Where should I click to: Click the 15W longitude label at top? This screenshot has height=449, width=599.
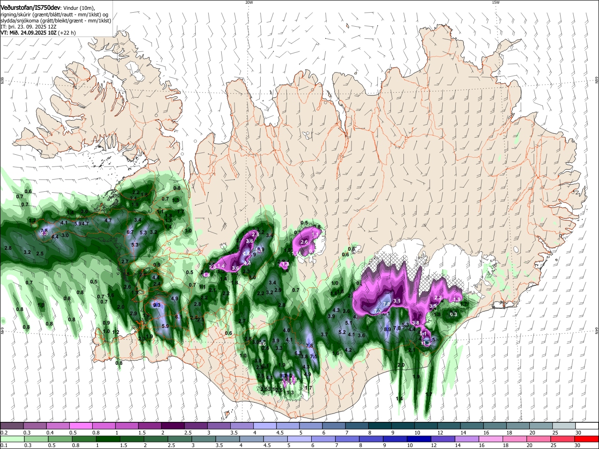pos(496,2)
